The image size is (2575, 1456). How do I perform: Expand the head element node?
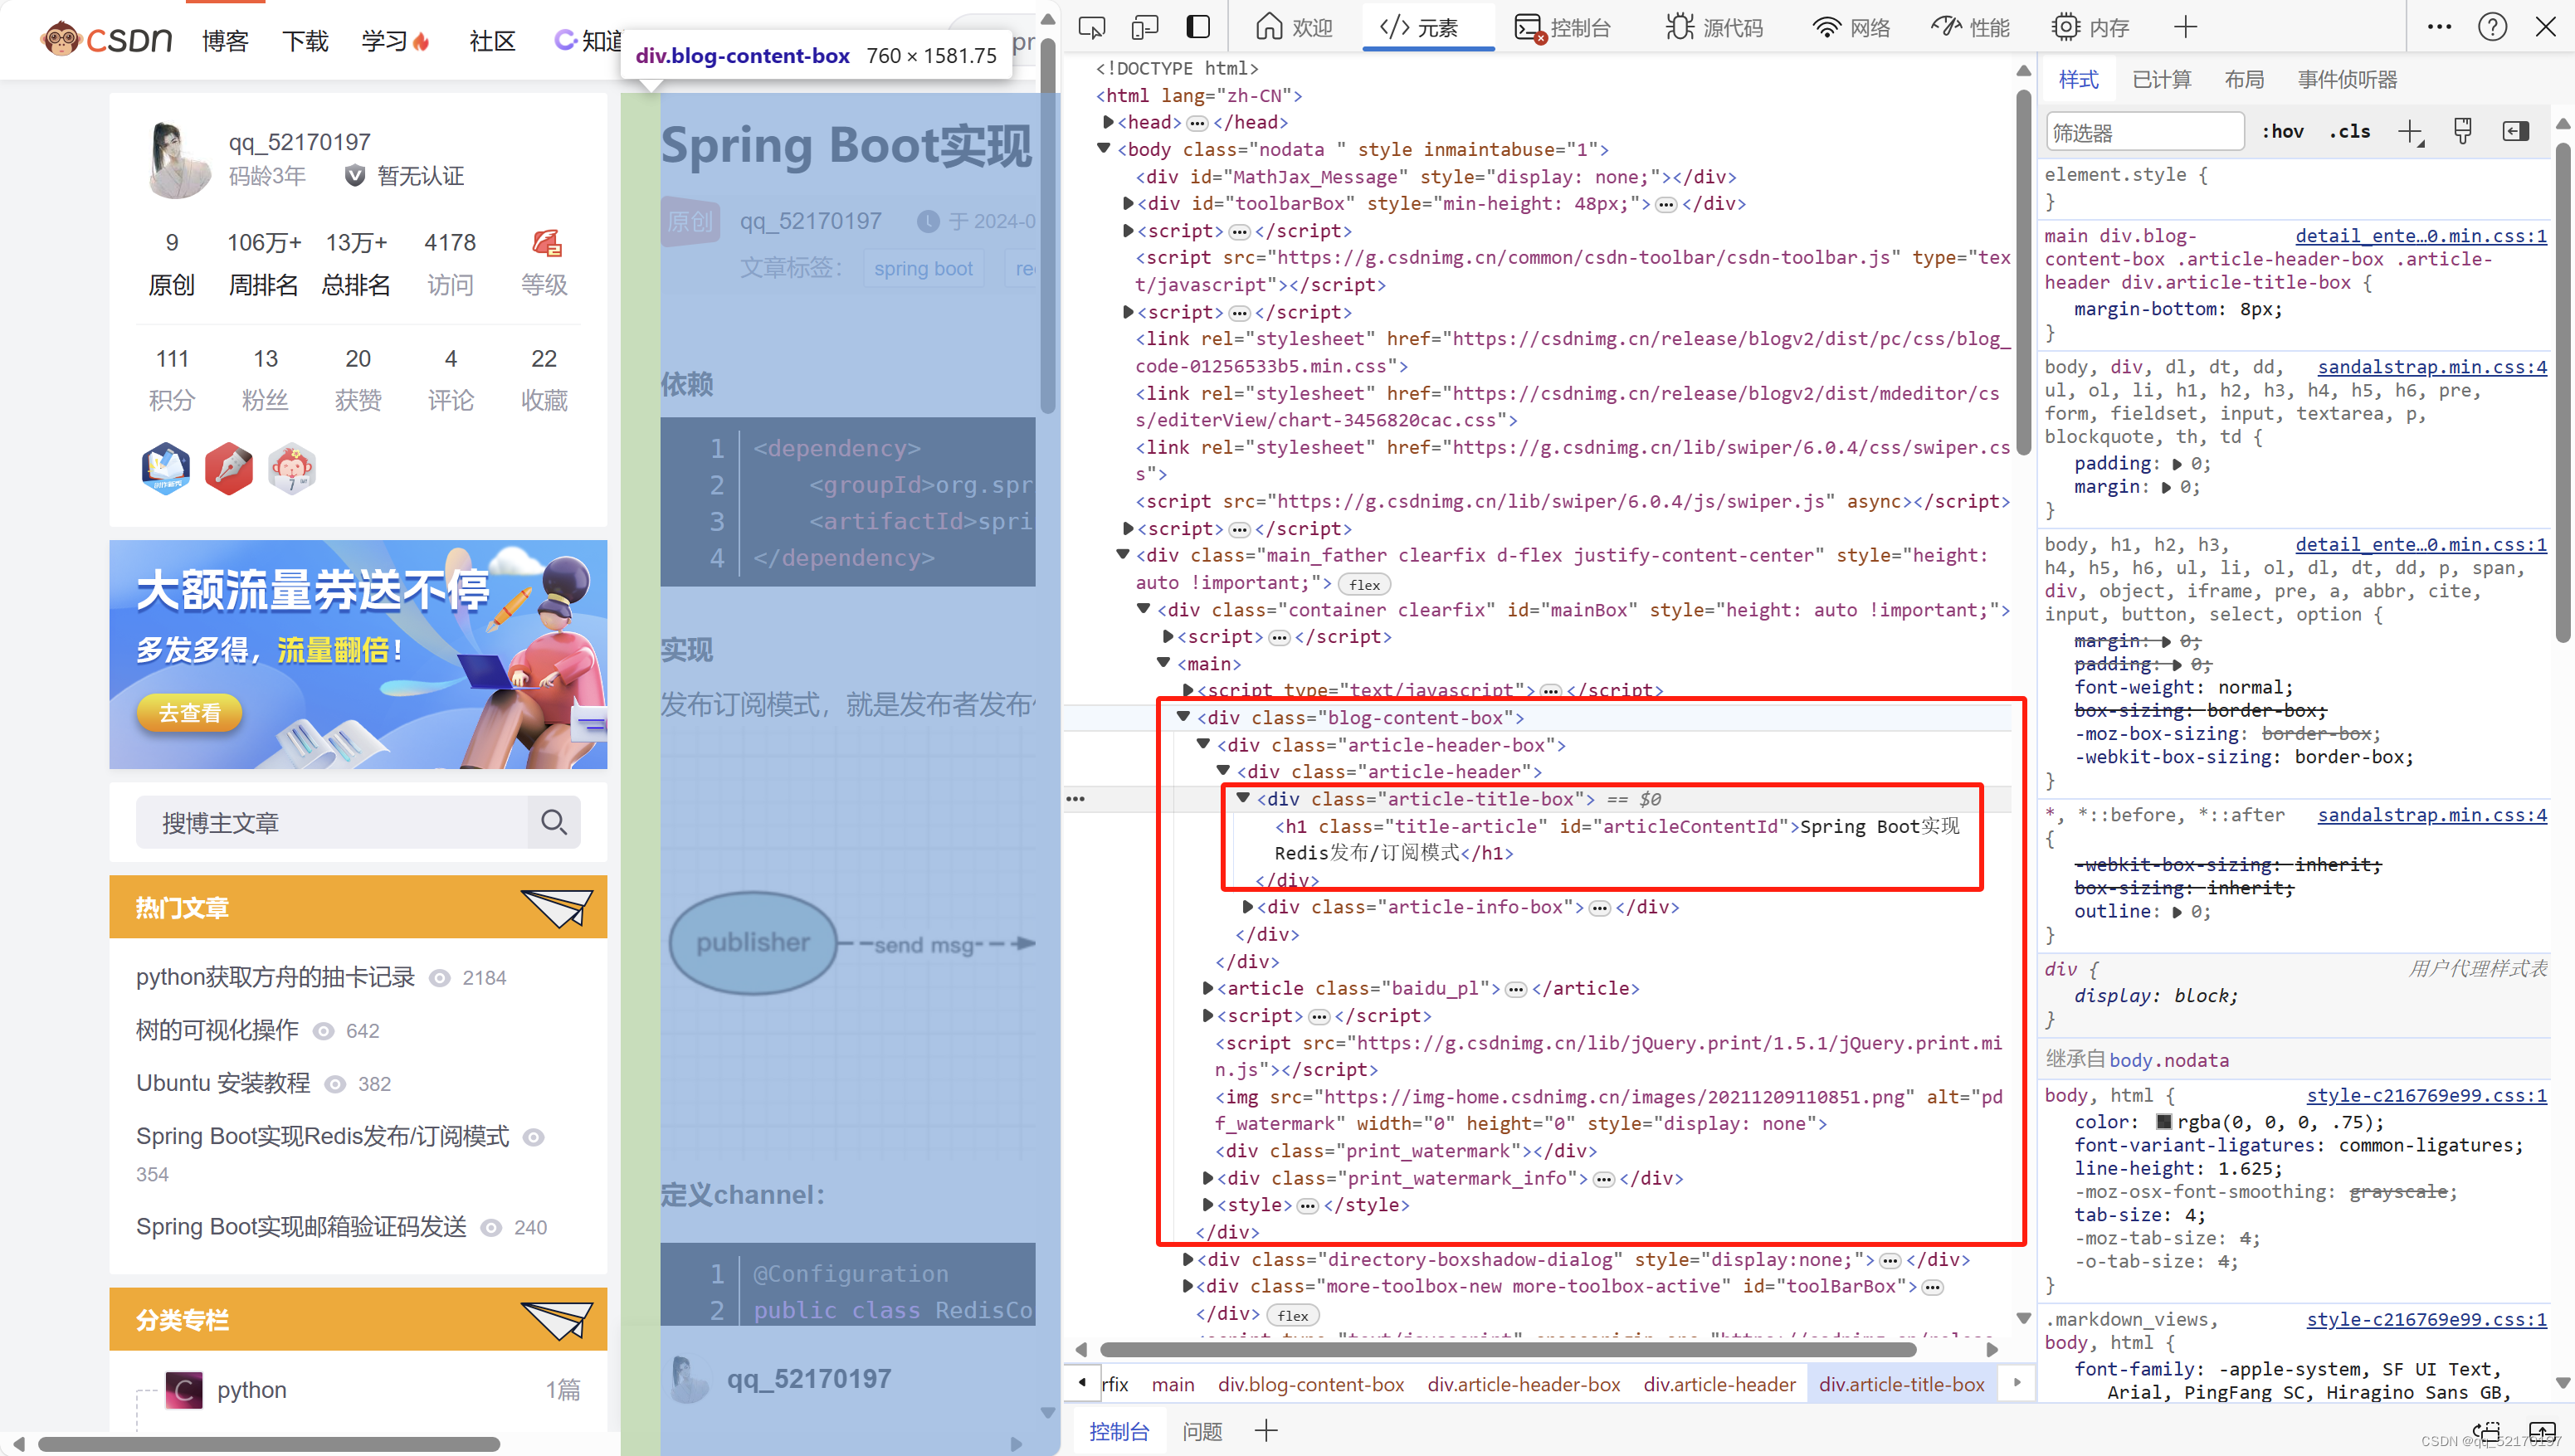[1108, 122]
